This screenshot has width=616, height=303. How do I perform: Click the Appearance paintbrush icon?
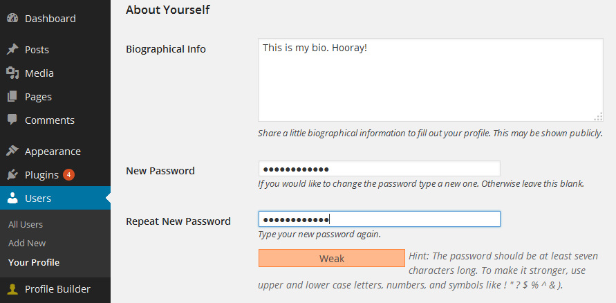(12, 151)
